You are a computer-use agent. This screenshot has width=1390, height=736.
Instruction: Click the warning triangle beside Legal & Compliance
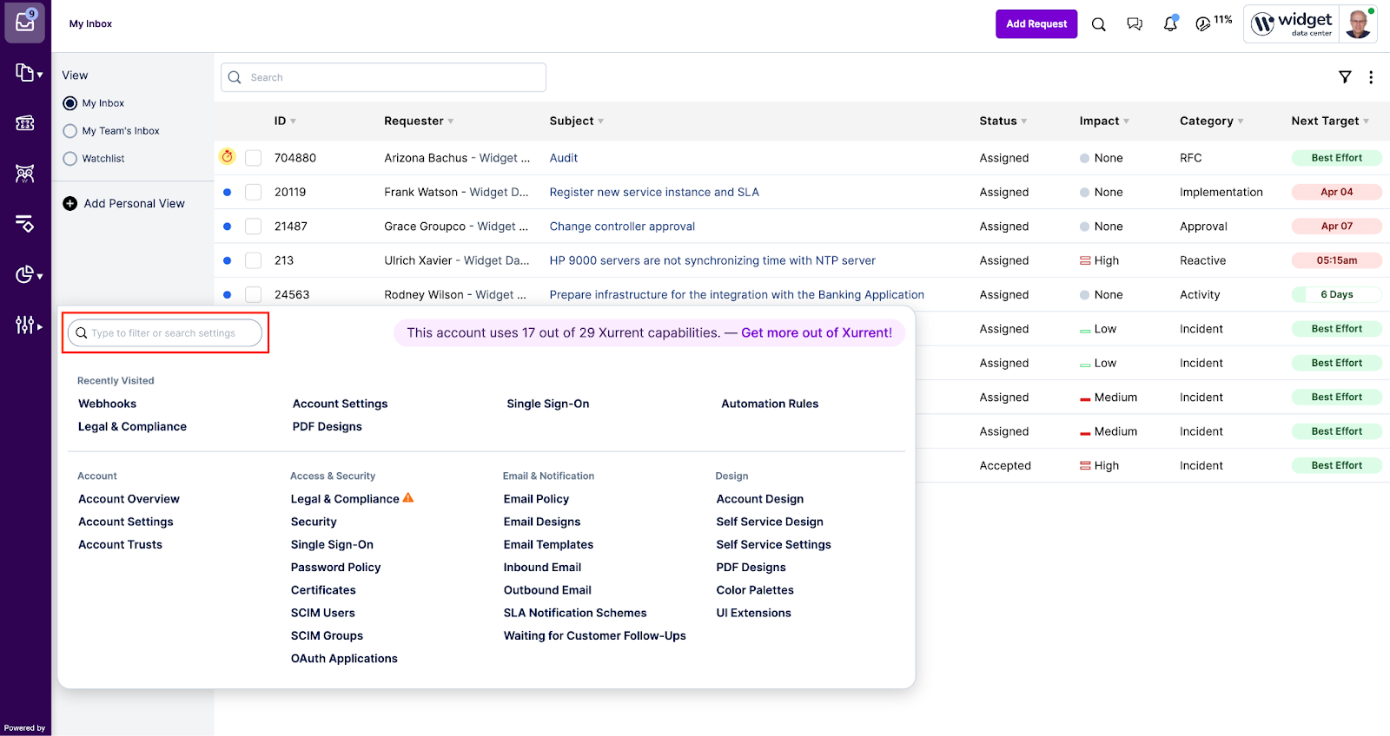[408, 497]
